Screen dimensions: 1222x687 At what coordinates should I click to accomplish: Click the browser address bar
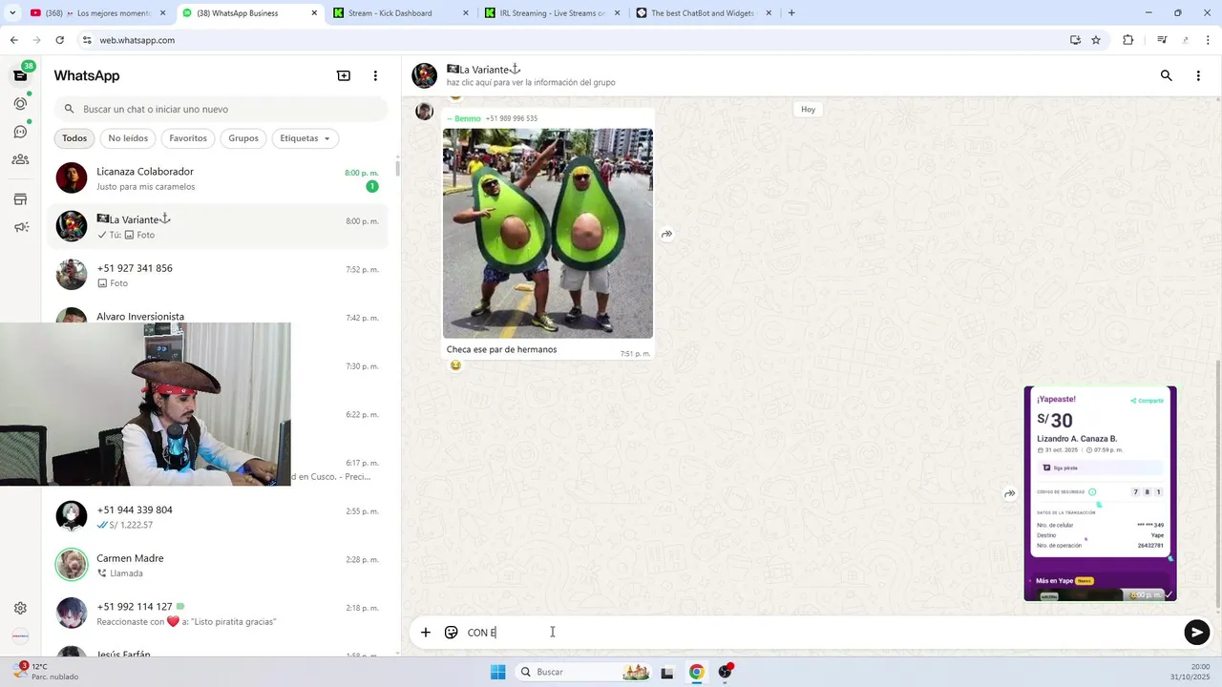(573, 40)
